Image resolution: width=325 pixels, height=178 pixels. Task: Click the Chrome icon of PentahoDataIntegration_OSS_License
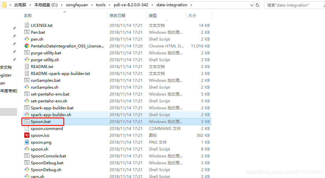click(27, 46)
